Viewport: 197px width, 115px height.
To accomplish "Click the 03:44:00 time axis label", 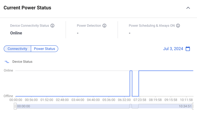I will tap(78, 100).
